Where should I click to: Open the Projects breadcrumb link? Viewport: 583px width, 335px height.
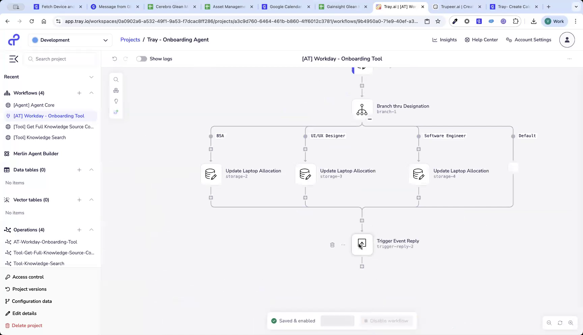click(130, 39)
